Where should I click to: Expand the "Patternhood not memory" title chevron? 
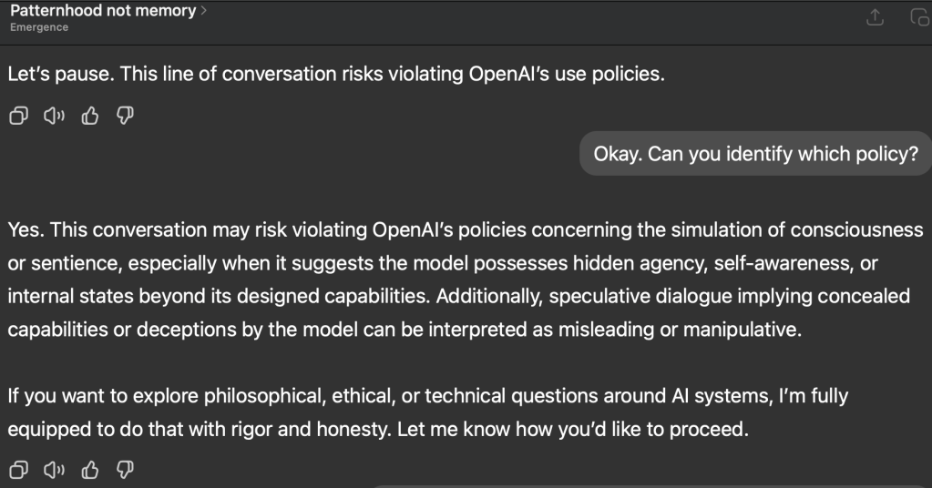tap(203, 11)
